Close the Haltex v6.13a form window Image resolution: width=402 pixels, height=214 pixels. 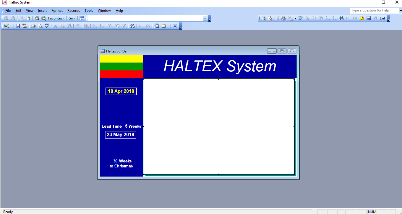[292, 51]
